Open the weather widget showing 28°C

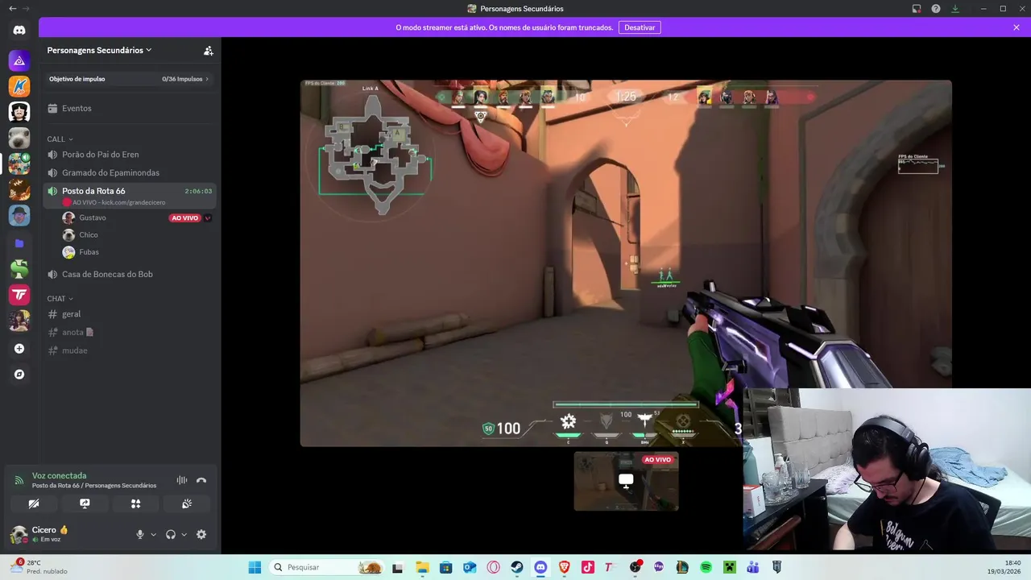(x=37, y=567)
